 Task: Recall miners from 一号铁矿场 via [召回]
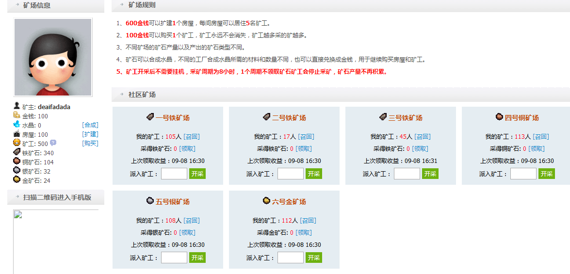pyautogui.click(x=192, y=137)
